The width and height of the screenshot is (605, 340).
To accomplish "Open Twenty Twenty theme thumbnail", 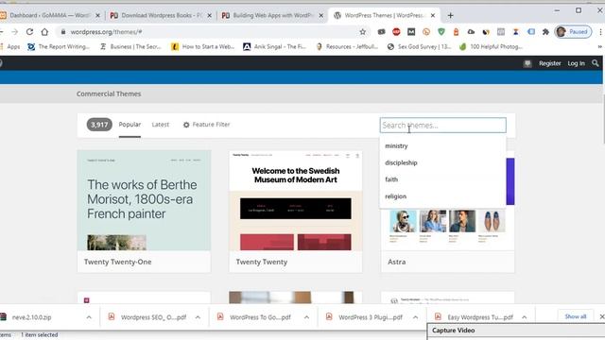I will tap(296, 200).
